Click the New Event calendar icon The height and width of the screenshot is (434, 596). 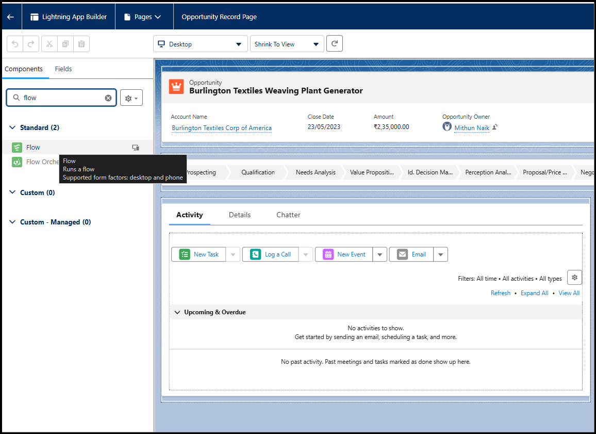(x=328, y=254)
